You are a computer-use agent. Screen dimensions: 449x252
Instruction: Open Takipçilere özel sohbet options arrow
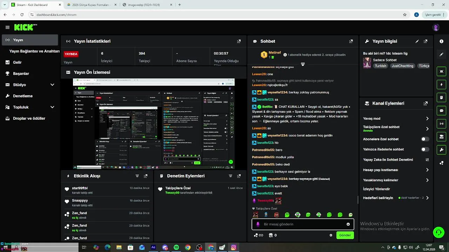(427, 129)
